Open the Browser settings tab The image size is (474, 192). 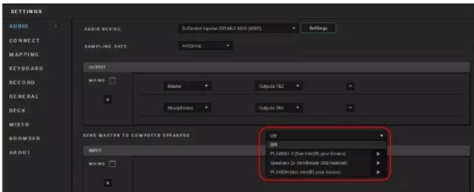(x=25, y=138)
